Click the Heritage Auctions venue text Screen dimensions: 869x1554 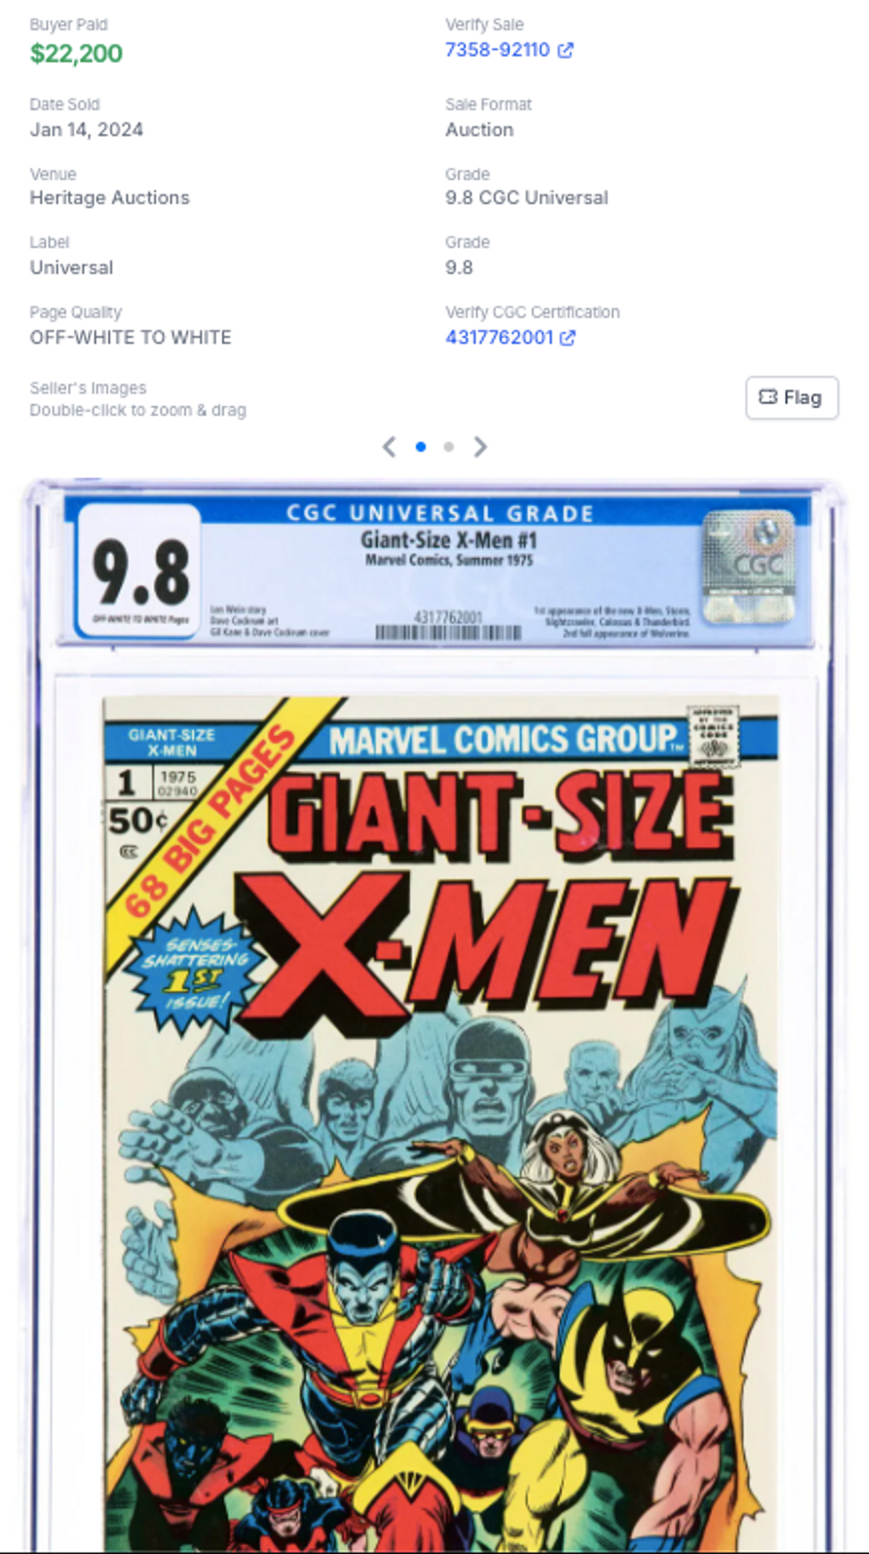click(109, 198)
